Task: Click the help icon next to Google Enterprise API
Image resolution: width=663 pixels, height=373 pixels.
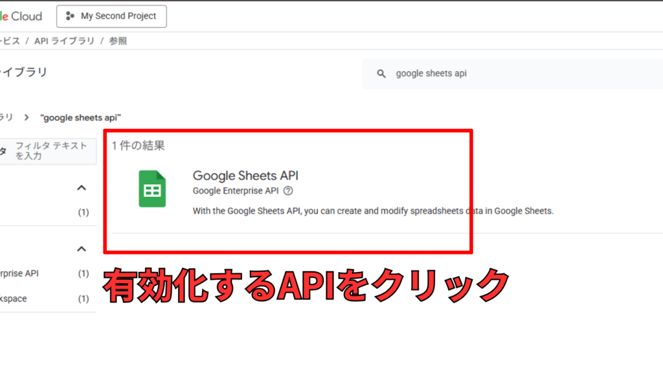Action: [x=288, y=191]
